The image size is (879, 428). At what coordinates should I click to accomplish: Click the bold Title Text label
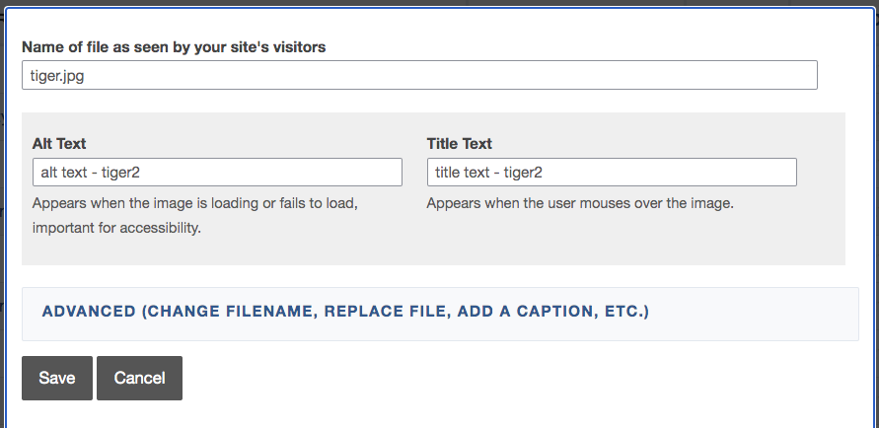[x=459, y=144]
